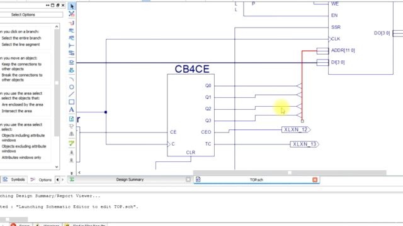This screenshot has width=403, height=226.
Task: Choose the Add Text tool
Action: (72, 110)
